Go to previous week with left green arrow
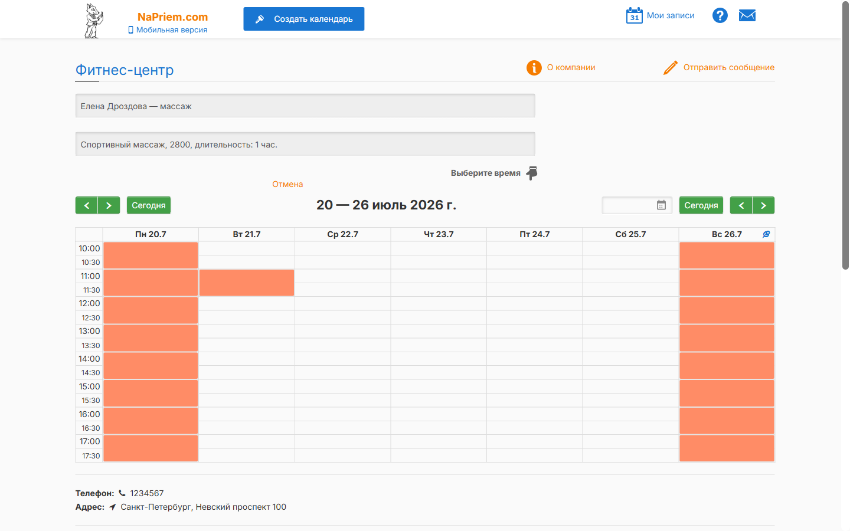The width and height of the screenshot is (850, 531). pyautogui.click(x=87, y=205)
